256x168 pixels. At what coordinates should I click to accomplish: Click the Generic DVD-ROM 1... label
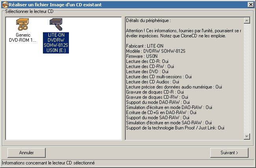click(23, 37)
